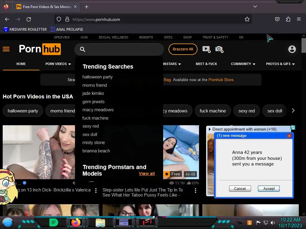Bookmark this page with the star icon
Screen dimensions: 306x229
[247, 19]
